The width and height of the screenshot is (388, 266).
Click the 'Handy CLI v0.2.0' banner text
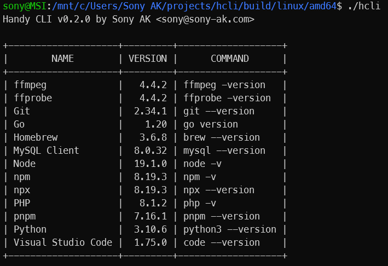(47, 19)
